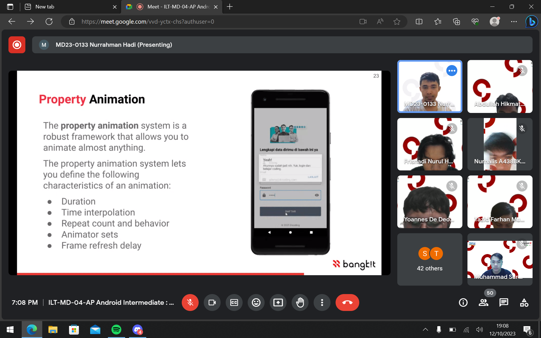Open the Activities panel icon
The width and height of the screenshot is (541, 338).
click(x=524, y=303)
